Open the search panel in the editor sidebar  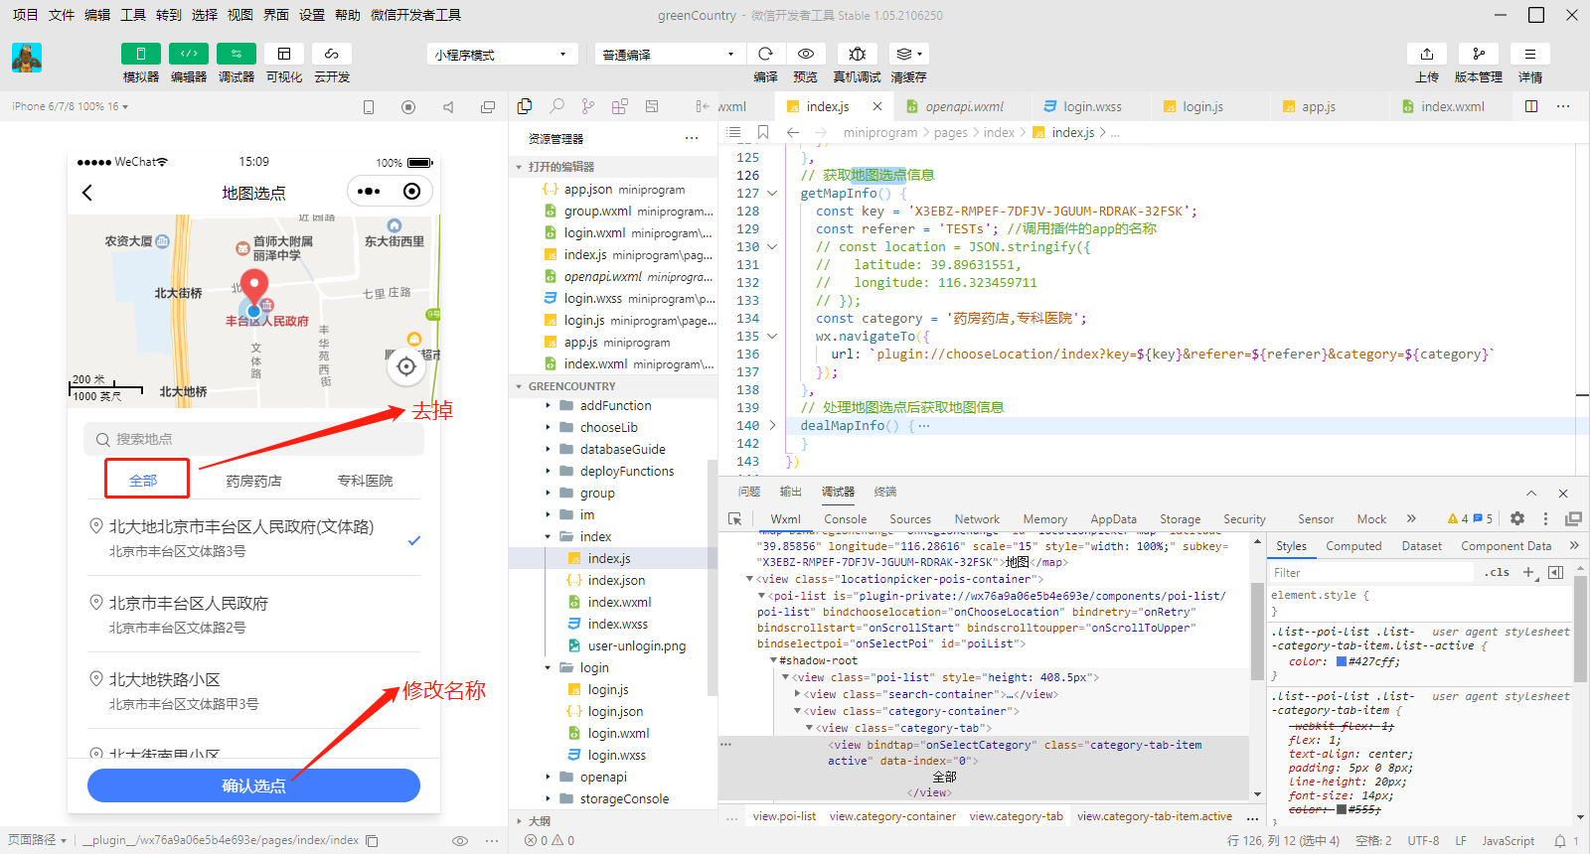pyautogui.click(x=556, y=106)
